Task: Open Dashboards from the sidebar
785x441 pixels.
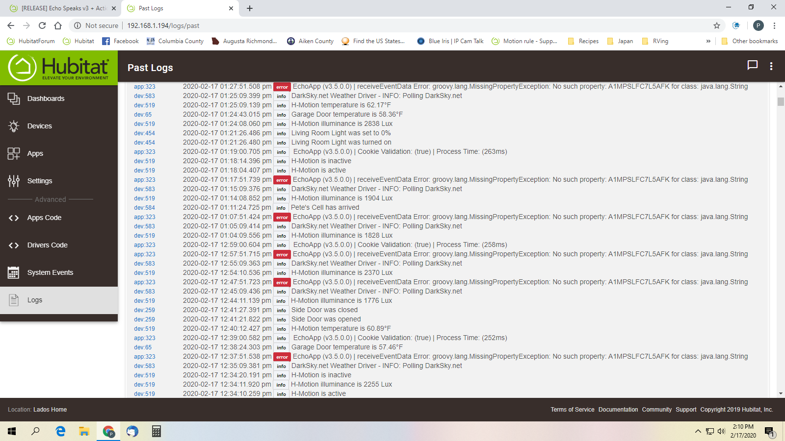Action: point(46,98)
